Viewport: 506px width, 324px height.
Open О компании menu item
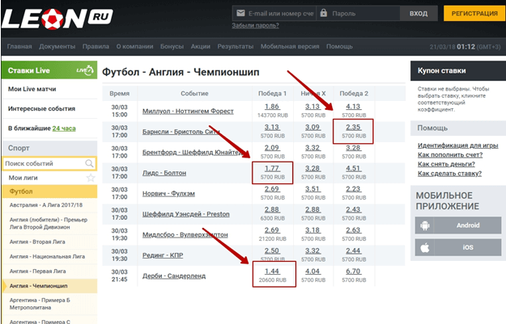(x=134, y=46)
